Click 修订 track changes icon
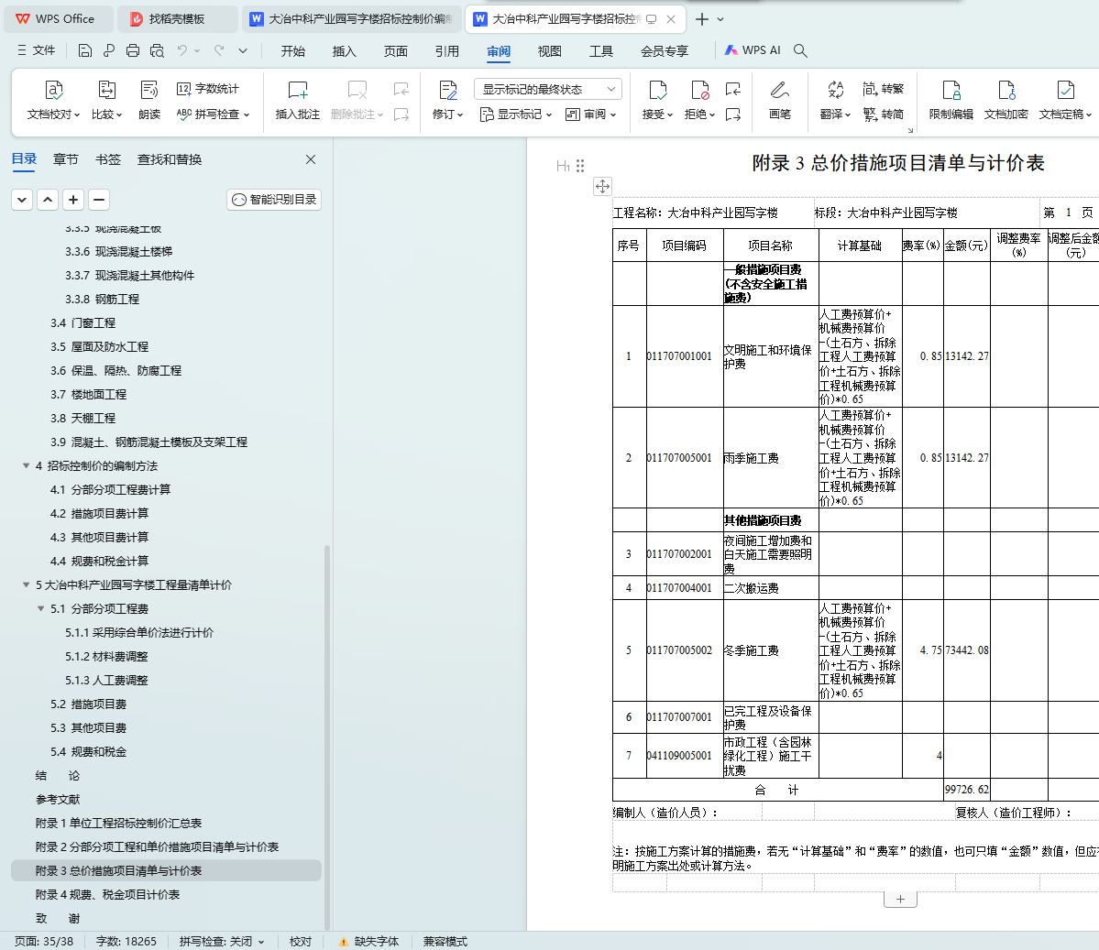Screen dimensions: 1099x950 coord(447,91)
